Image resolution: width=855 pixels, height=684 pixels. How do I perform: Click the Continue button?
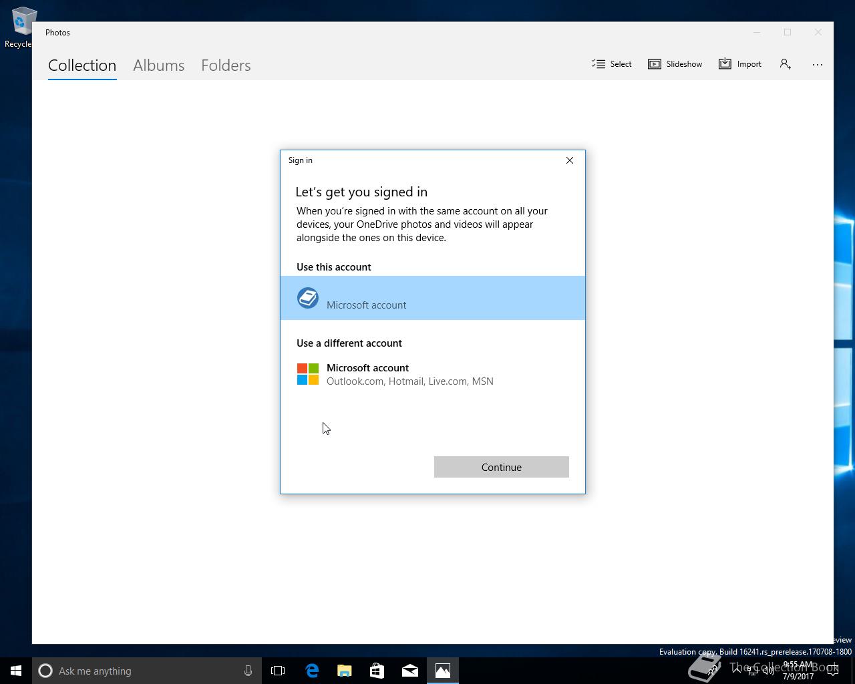[502, 467]
